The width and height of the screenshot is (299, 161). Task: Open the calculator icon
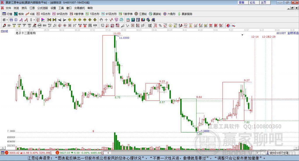tap(133, 20)
